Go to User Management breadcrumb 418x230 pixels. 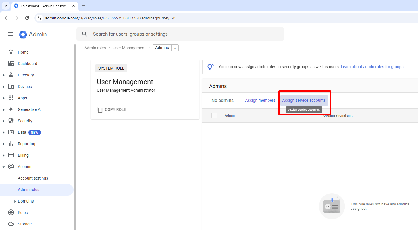point(129,48)
